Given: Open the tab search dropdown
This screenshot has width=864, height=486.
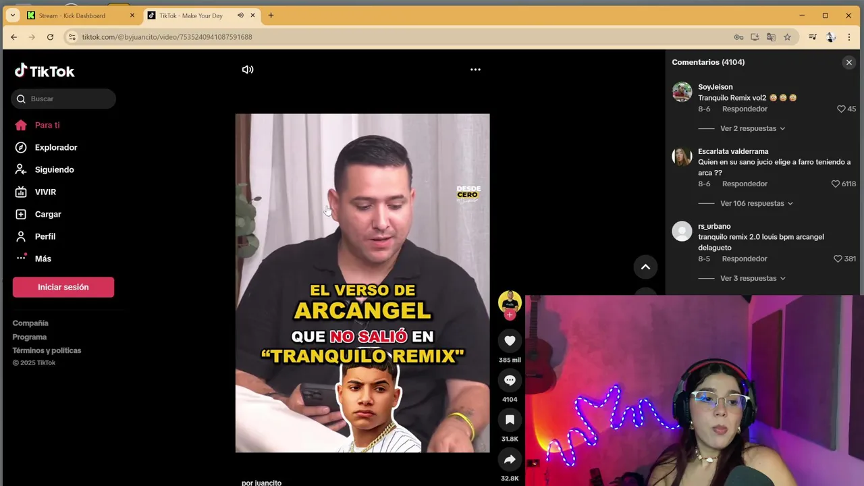Looking at the screenshot, I should point(12,16).
